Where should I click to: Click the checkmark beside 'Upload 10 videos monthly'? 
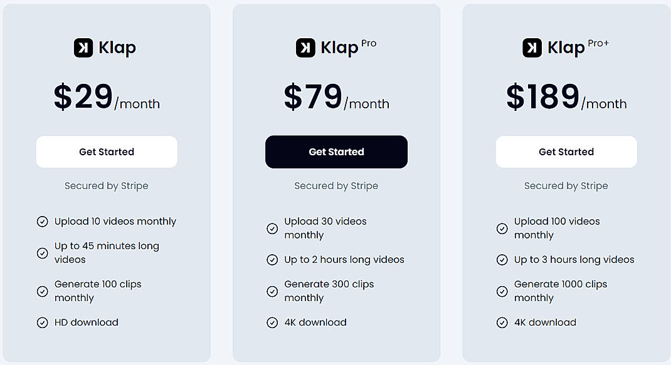tap(42, 221)
